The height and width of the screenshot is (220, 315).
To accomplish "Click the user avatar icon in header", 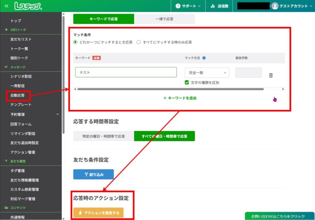I will point(275,6).
